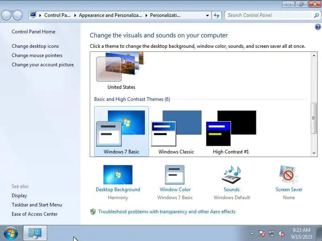Open the address bar history dropdown
Image resolution: width=322 pixels, height=241 pixels.
click(x=207, y=15)
